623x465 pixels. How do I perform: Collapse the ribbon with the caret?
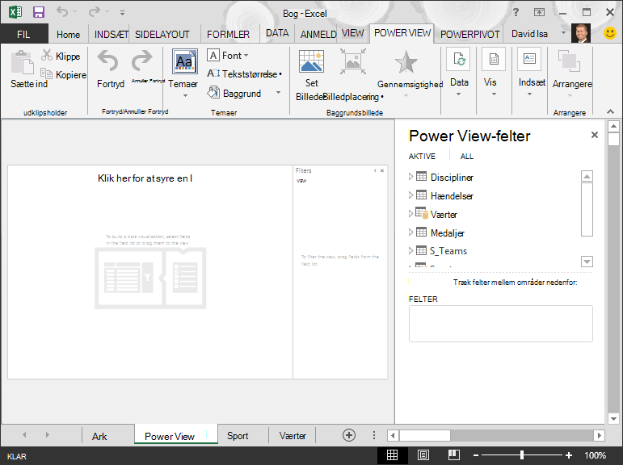click(610, 112)
